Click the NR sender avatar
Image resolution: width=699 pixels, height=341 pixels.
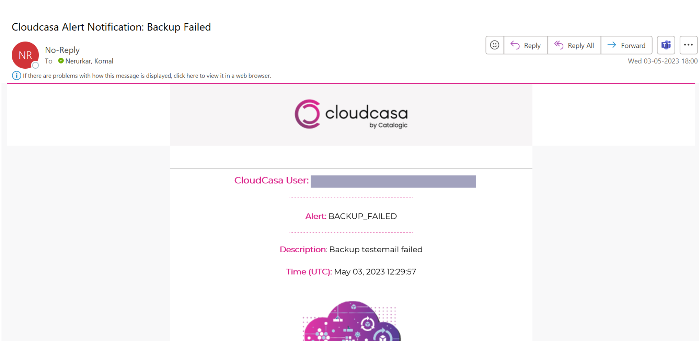point(25,55)
